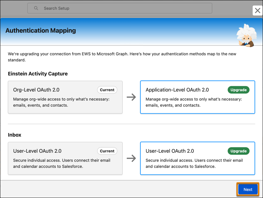Click the Search Setup field

click(120, 8)
